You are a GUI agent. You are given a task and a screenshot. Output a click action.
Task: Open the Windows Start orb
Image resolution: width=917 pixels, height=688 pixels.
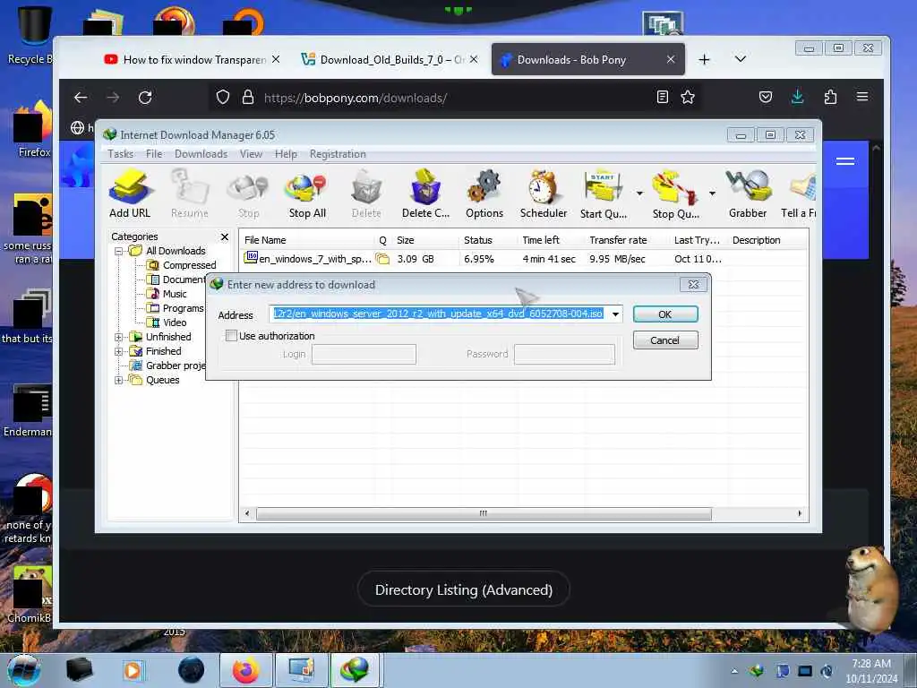pyautogui.click(x=23, y=670)
